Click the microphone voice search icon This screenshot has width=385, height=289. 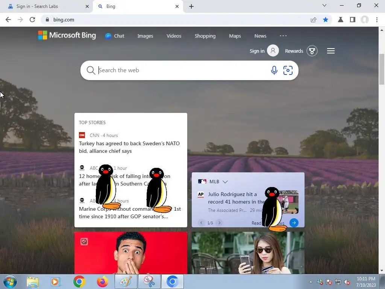coord(274,70)
